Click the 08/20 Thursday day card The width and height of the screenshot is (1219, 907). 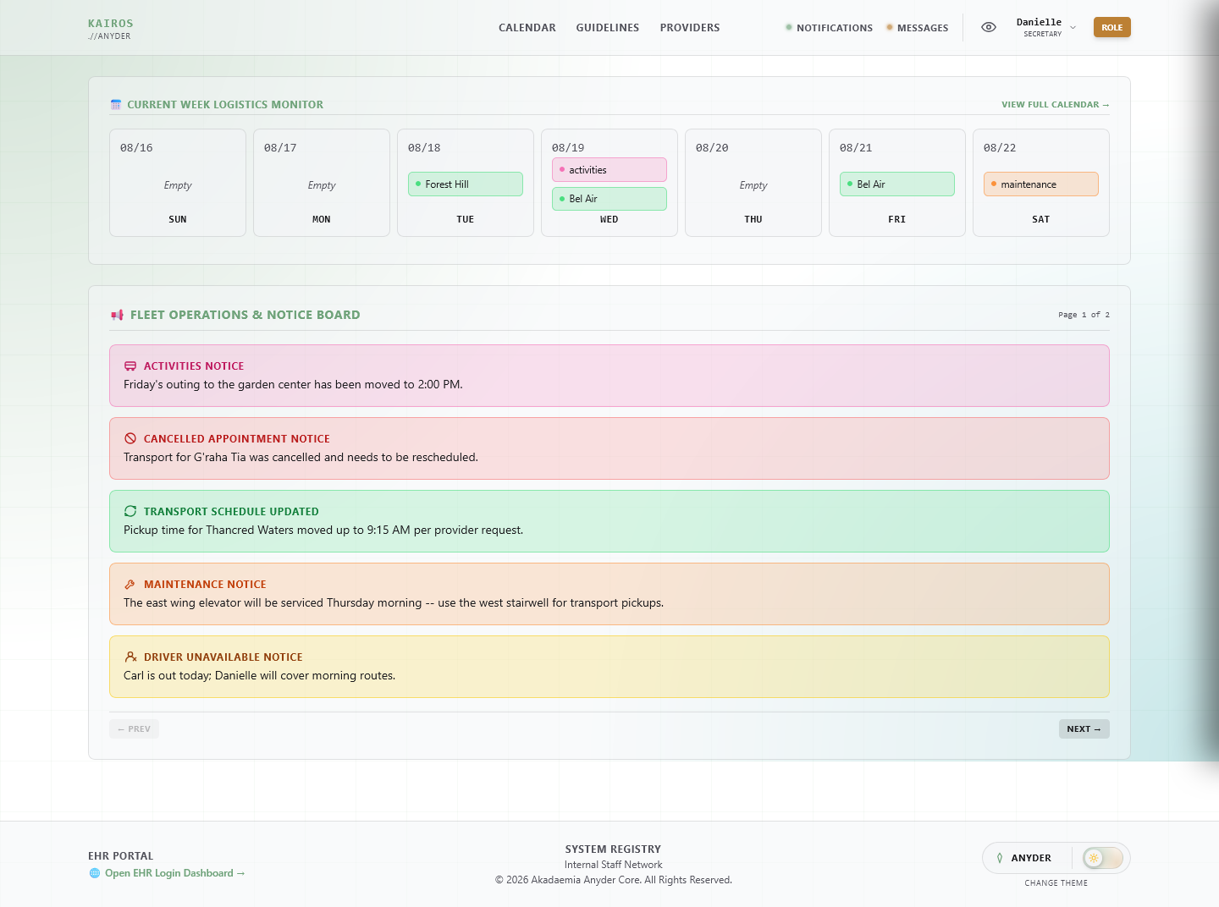[753, 183]
